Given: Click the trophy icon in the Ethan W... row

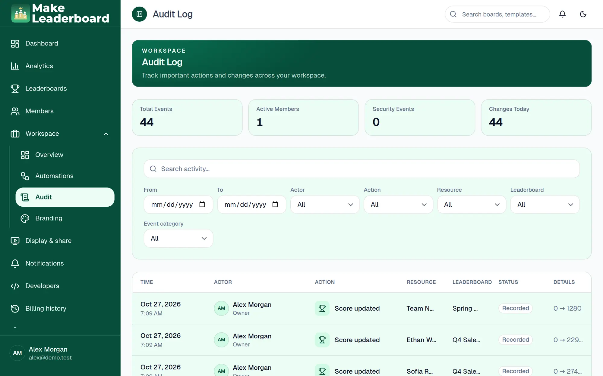Looking at the screenshot, I should [x=322, y=340].
